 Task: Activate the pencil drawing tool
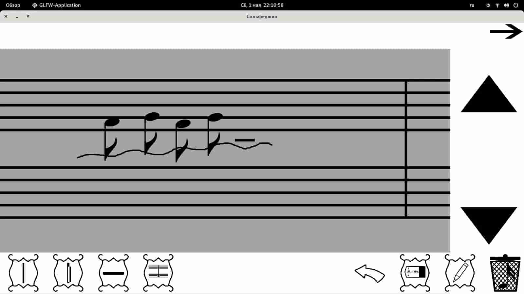pyautogui.click(x=460, y=273)
